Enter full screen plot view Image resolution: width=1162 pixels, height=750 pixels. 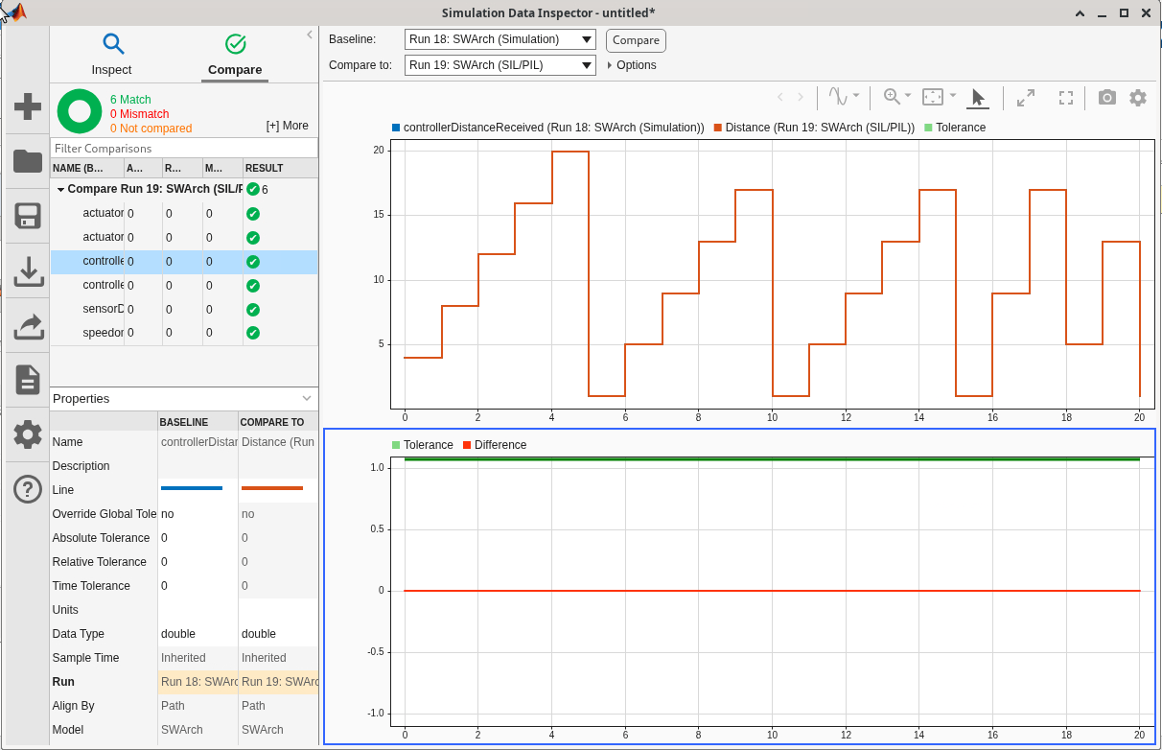coord(1065,97)
